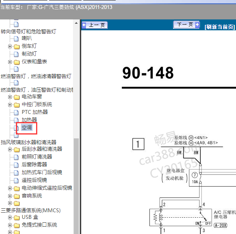Image resolution: width=236 pixels, height=234 pixels.
Task: Open the 制动灯 document icon
Action: 16,54
